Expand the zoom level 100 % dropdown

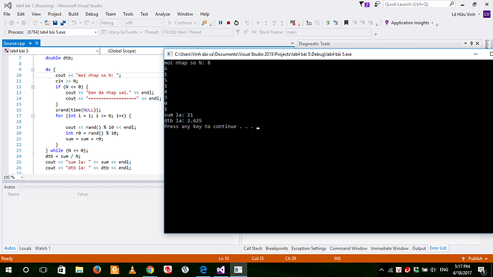[x=21, y=178]
